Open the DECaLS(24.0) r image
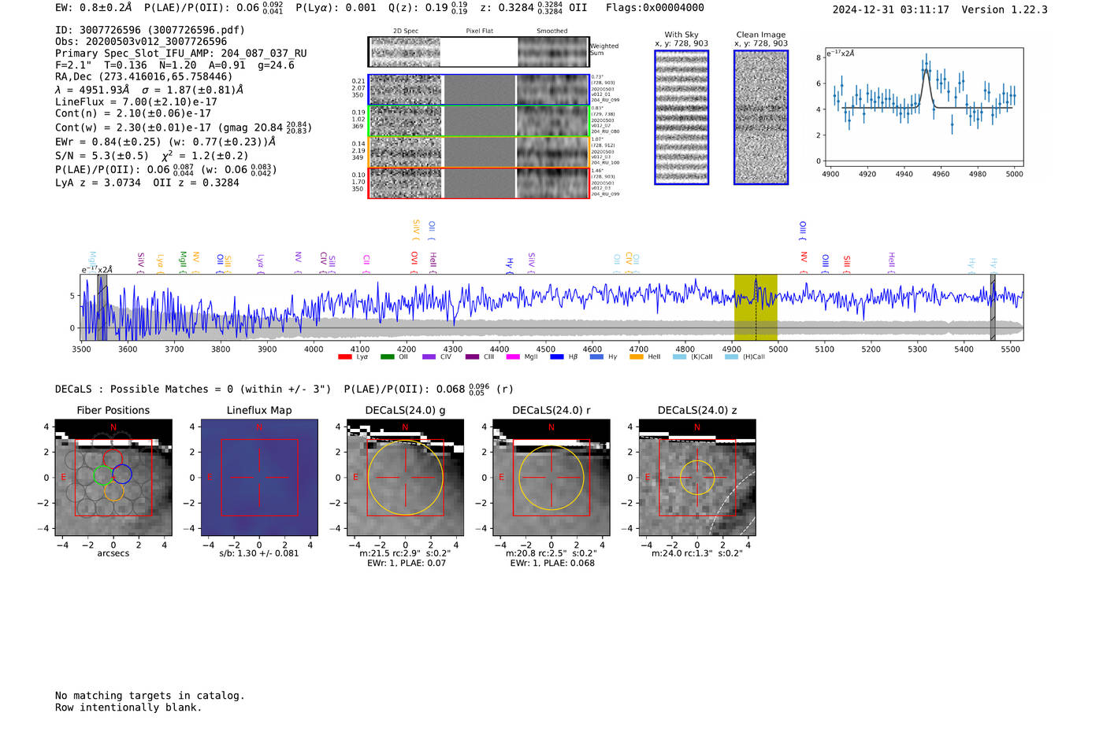Image resolution: width=1103 pixels, height=750 pixels. click(x=551, y=478)
